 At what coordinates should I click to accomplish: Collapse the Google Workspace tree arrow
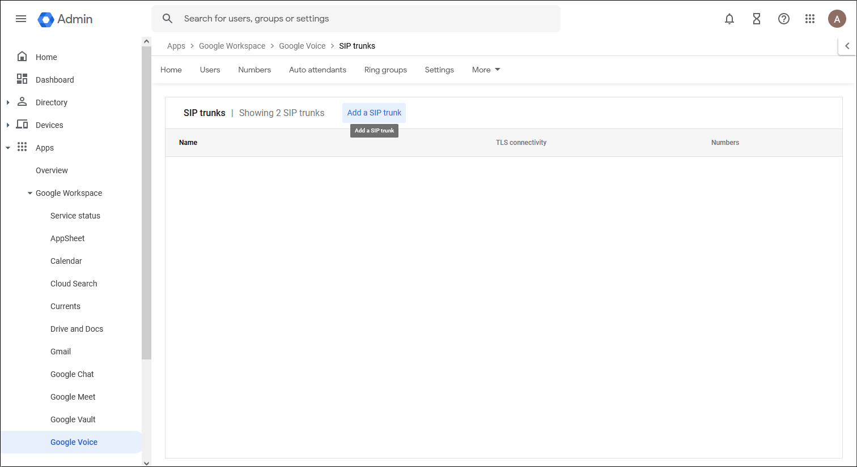tap(30, 193)
